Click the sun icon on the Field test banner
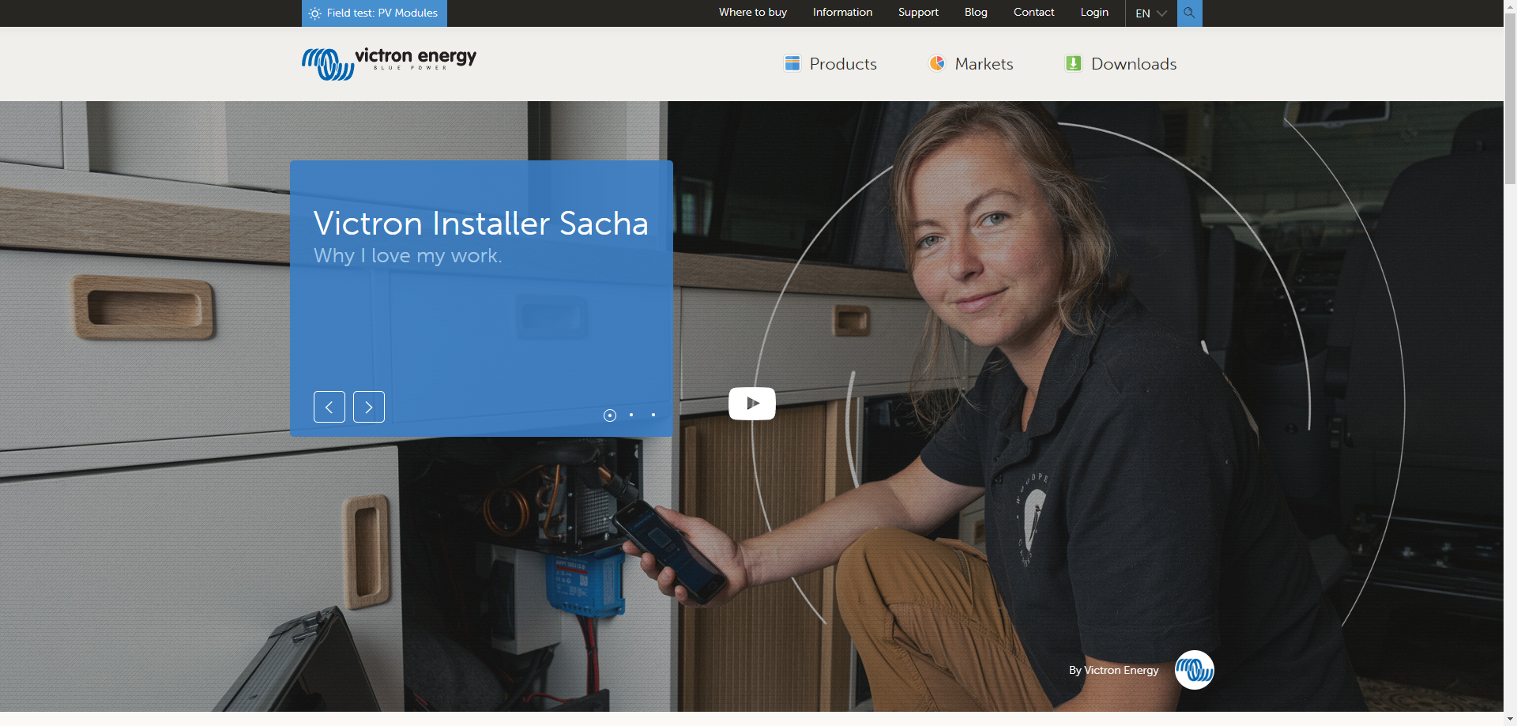Screen dimensions: 1517x726 point(314,13)
